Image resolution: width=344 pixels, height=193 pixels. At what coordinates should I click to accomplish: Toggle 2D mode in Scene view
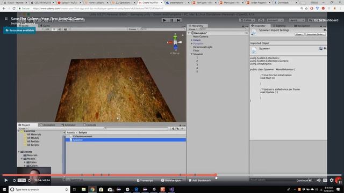pos(48,29)
